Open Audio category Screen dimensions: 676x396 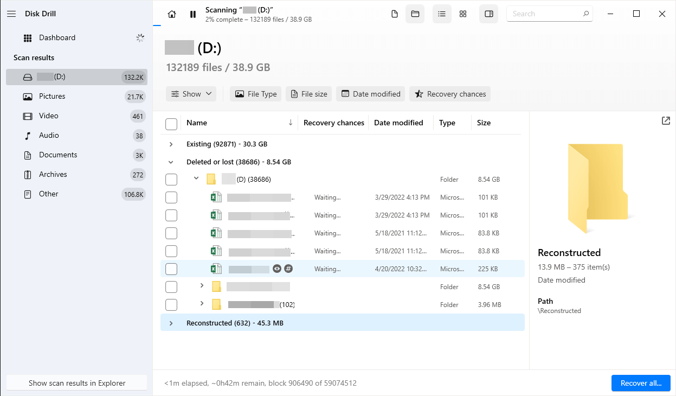tap(76, 136)
